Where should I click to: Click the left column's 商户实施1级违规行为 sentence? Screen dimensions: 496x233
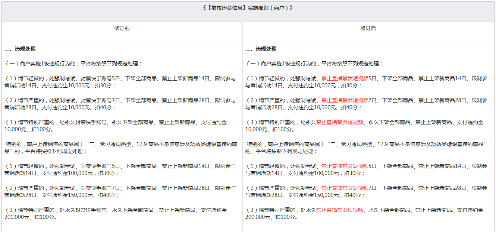pos(73,64)
